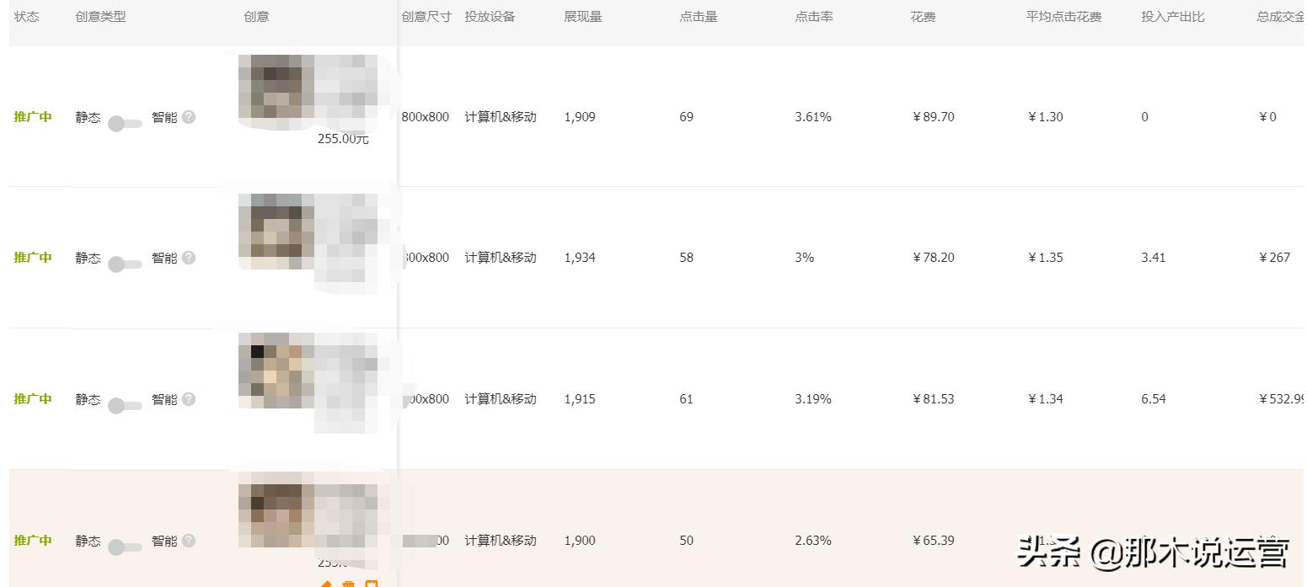Click the edit pencil icon under the fourth creative
This screenshot has width=1307, height=587.
[x=327, y=583]
